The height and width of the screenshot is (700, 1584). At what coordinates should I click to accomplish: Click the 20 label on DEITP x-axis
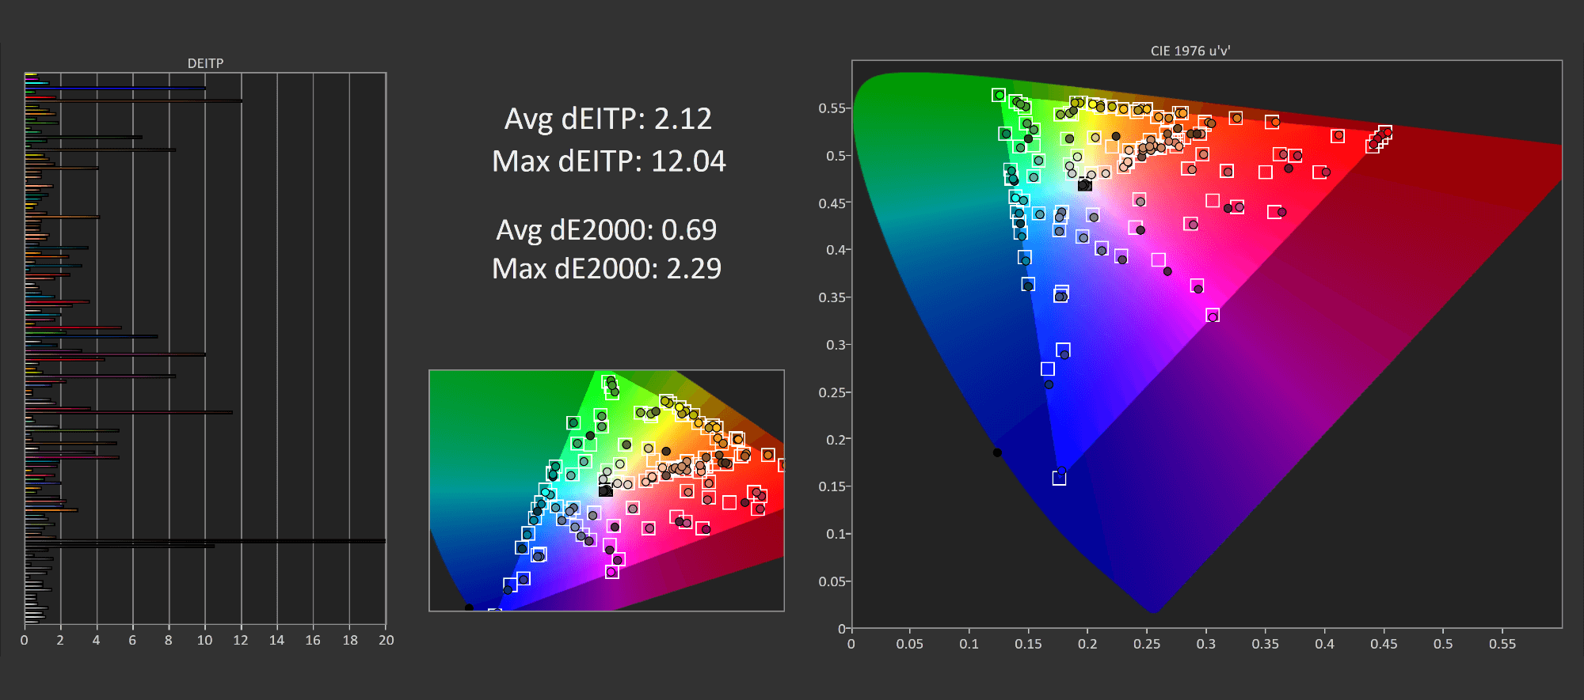pyautogui.click(x=386, y=640)
